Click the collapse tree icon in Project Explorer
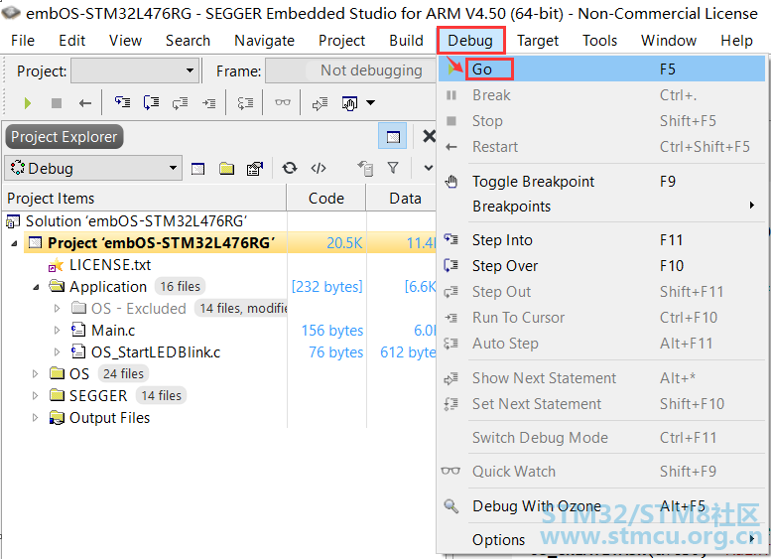Screen dimensions: 771x559 click(x=365, y=168)
